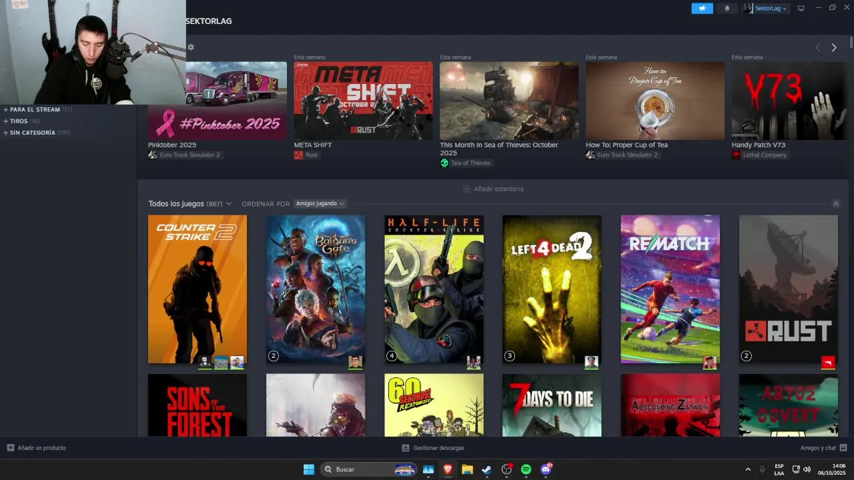The image size is (854, 480).
Task: Click Añadir estantería
Action: 494,189
